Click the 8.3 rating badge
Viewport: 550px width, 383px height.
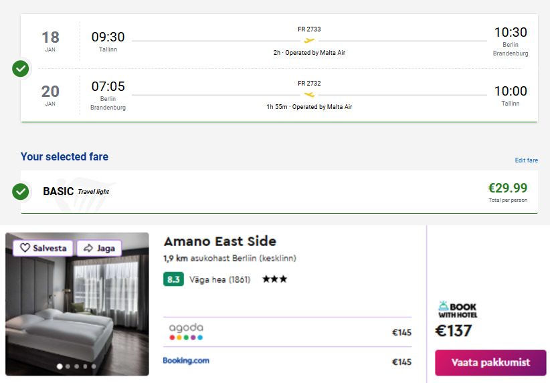pyautogui.click(x=173, y=279)
